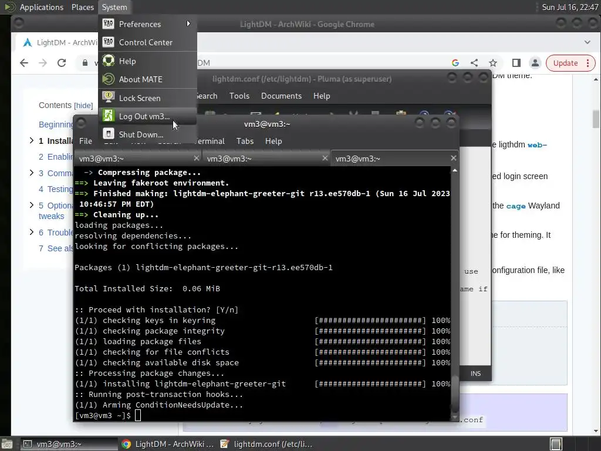Click terminal scrollbar up arrow
This screenshot has height=451, width=601.
tap(455, 170)
